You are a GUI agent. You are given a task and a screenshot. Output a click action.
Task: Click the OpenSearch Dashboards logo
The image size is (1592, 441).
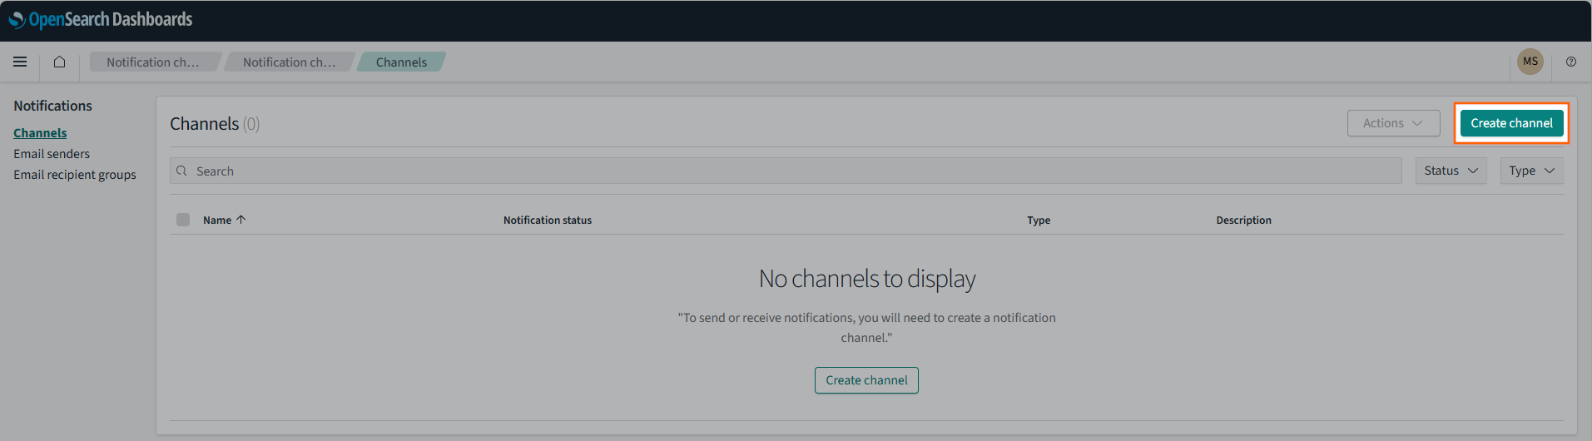pos(101,19)
